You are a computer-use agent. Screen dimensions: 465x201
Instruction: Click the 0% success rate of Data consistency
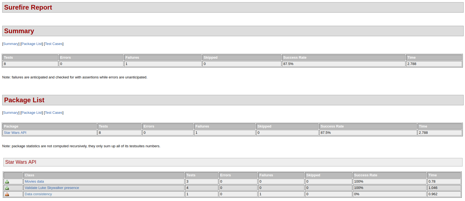357,194
